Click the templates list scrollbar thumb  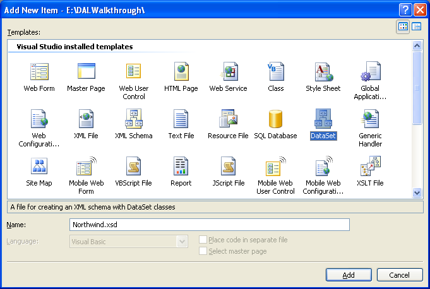point(417,88)
